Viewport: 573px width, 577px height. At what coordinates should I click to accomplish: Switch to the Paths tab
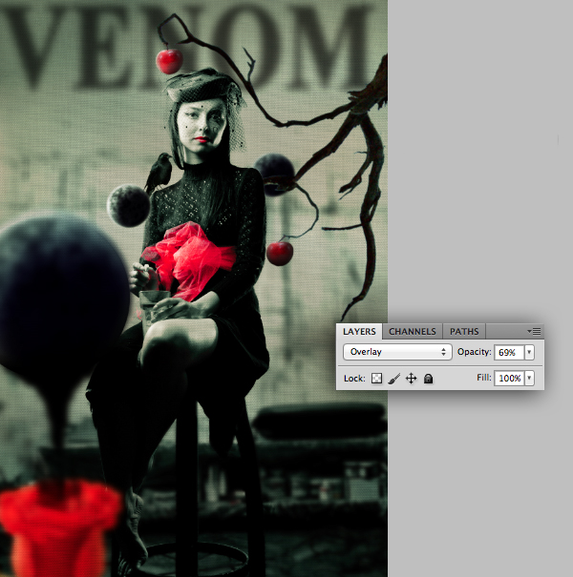(x=464, y=332)
